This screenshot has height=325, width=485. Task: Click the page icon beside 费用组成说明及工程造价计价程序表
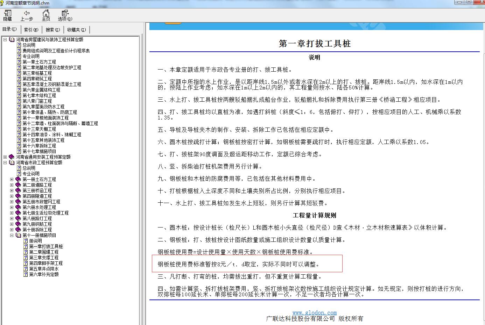pos(19,51)
